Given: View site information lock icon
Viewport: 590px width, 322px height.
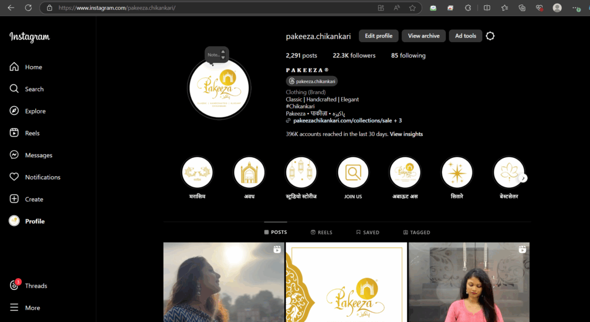Looking at the screenshot, I should pos(50,7).
